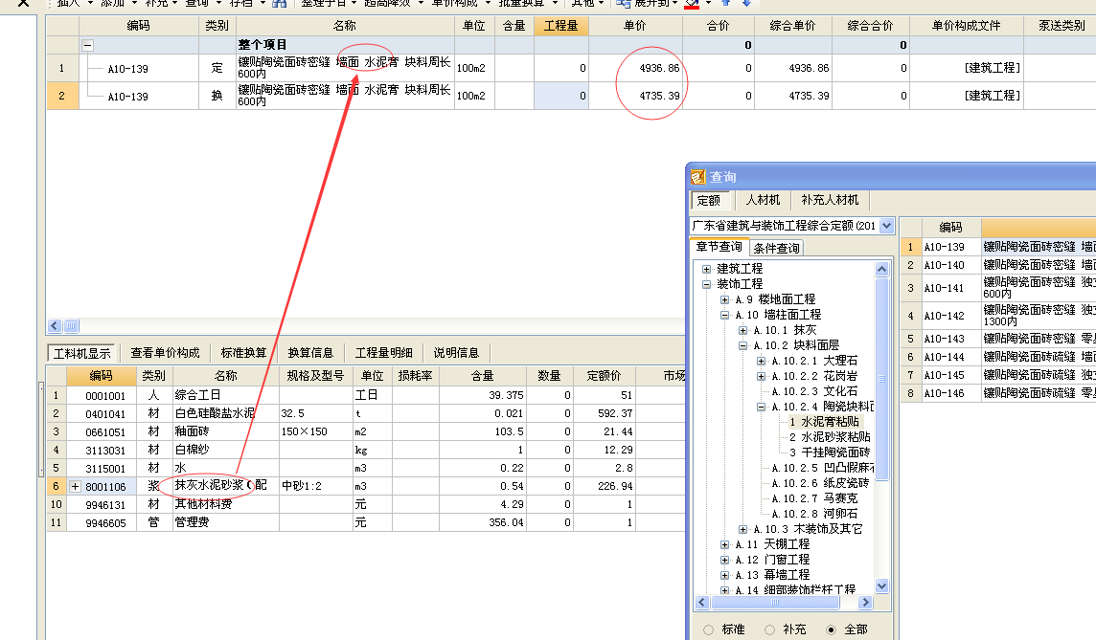Select A.10.2.8 河卵石 tree item
Screen dimensions: 1096x640
click(x=814, y=514)
